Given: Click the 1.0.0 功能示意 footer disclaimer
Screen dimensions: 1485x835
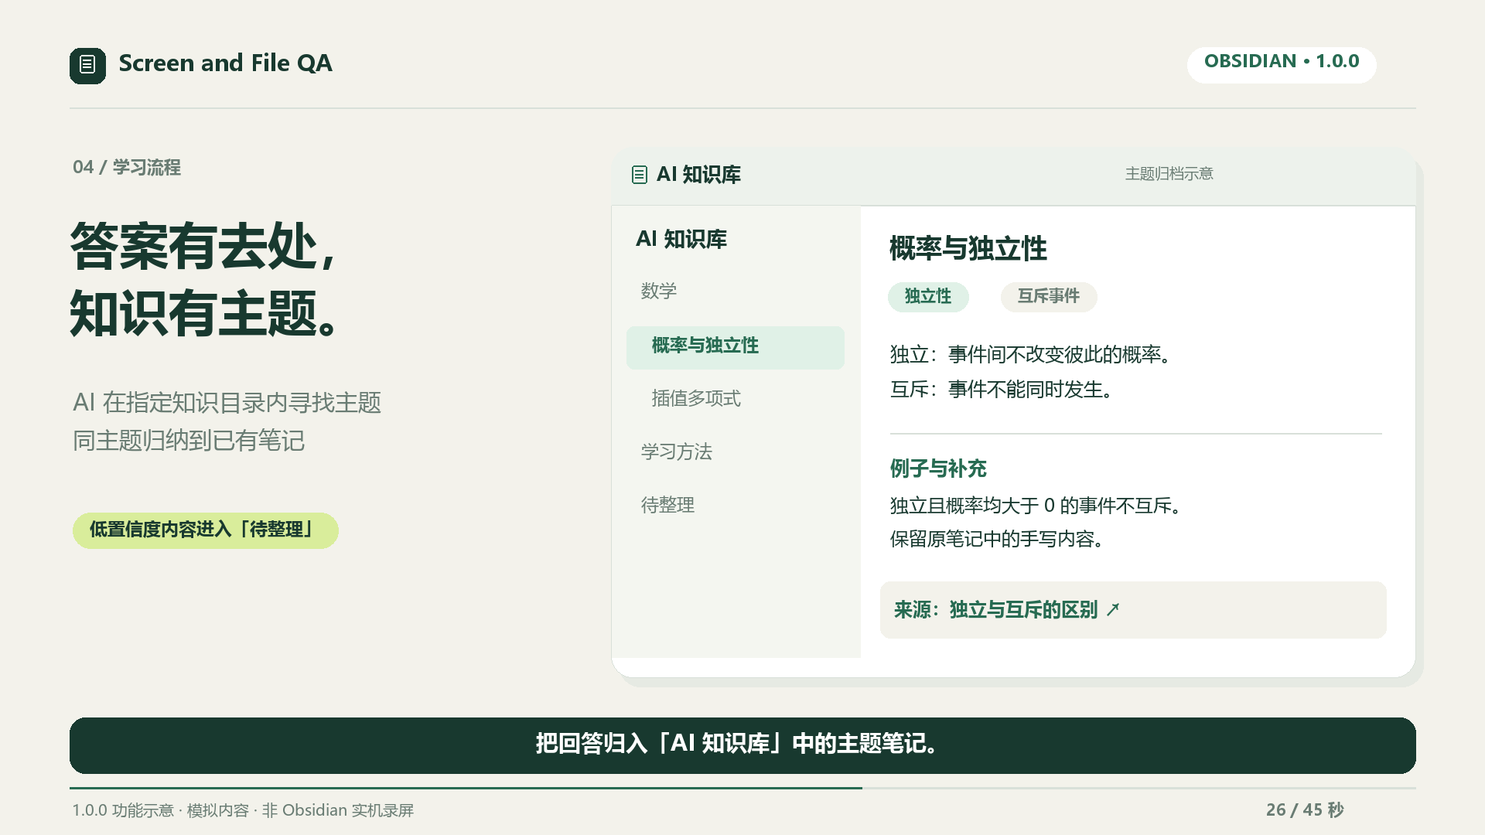Looking at the screenshot, I should [243, 810].
